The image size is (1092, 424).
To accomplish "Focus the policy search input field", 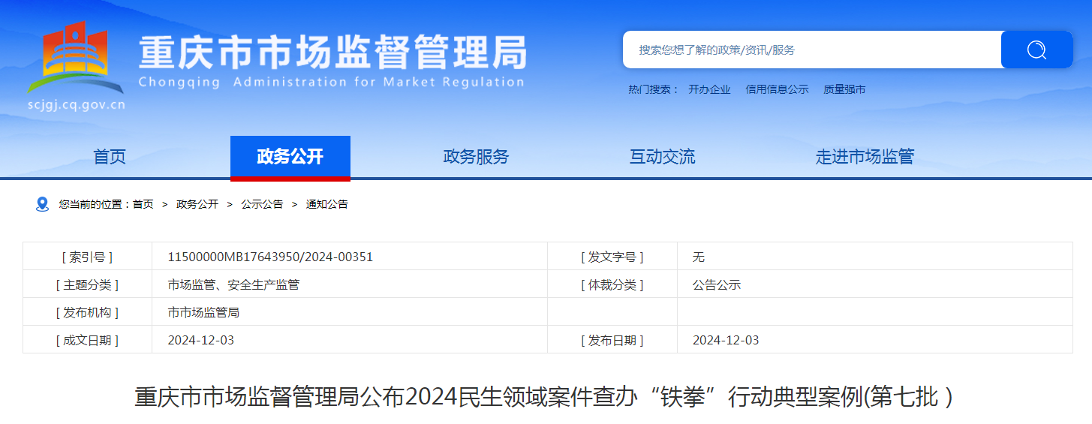I will click(812, 50).
